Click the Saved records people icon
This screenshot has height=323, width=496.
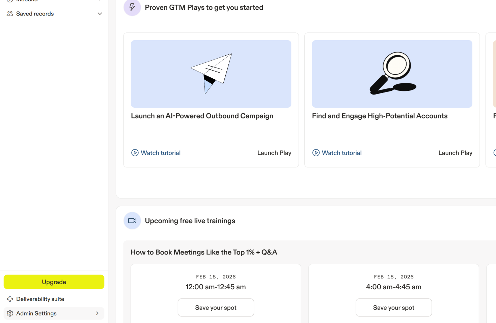tap(10, 14)
